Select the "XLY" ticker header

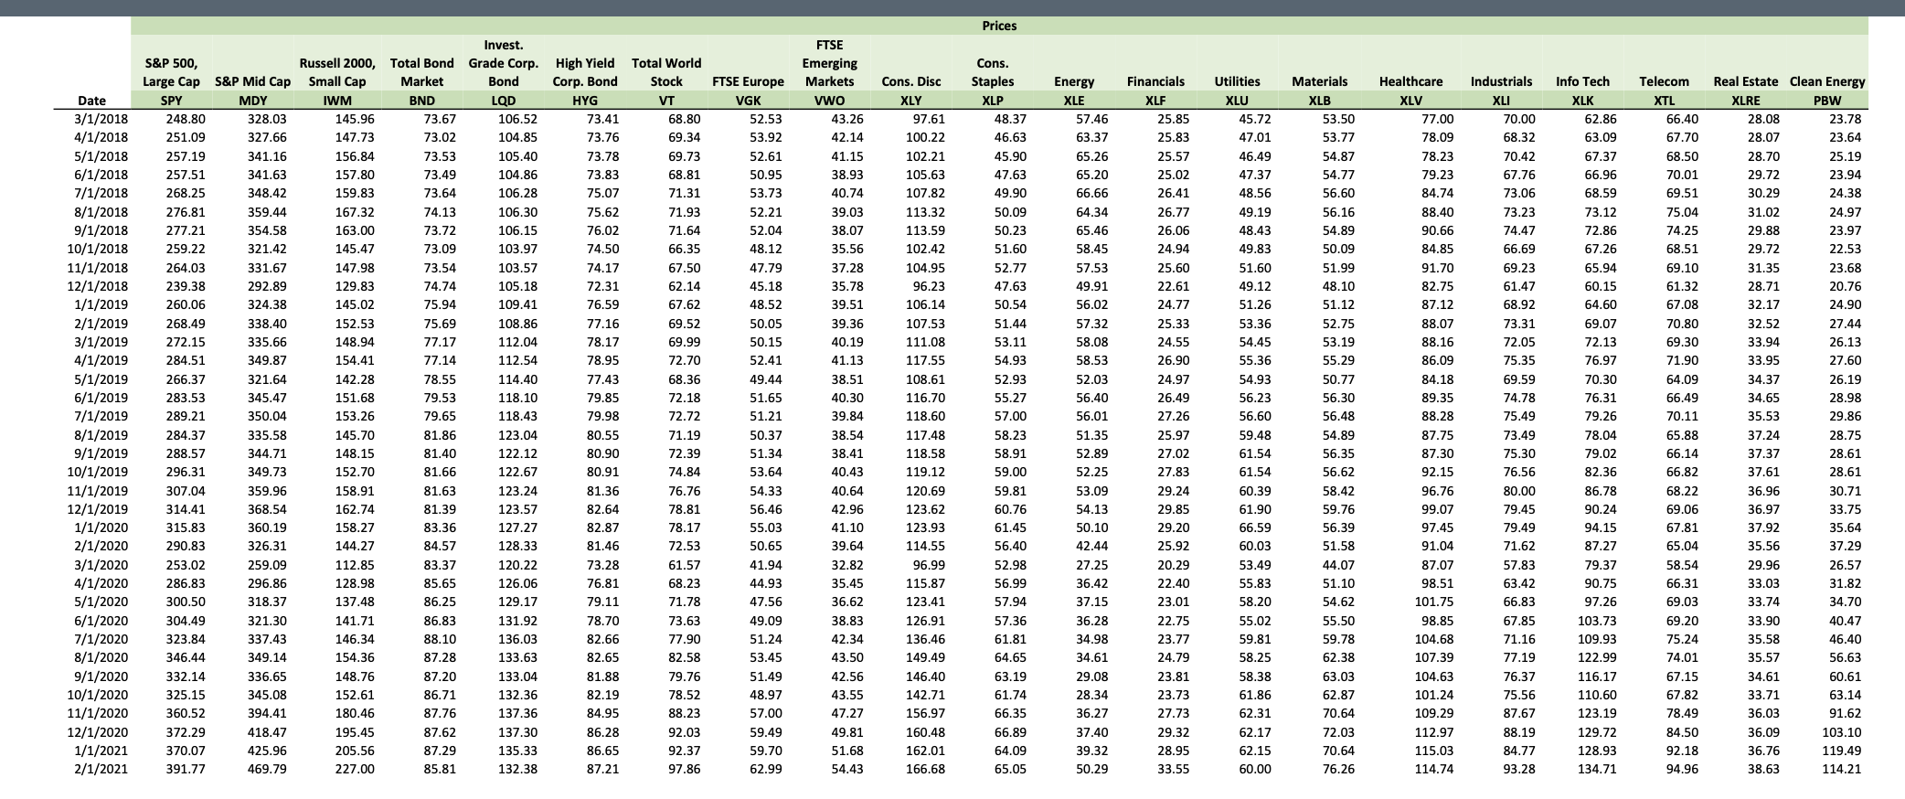click(x=910, y=101)
